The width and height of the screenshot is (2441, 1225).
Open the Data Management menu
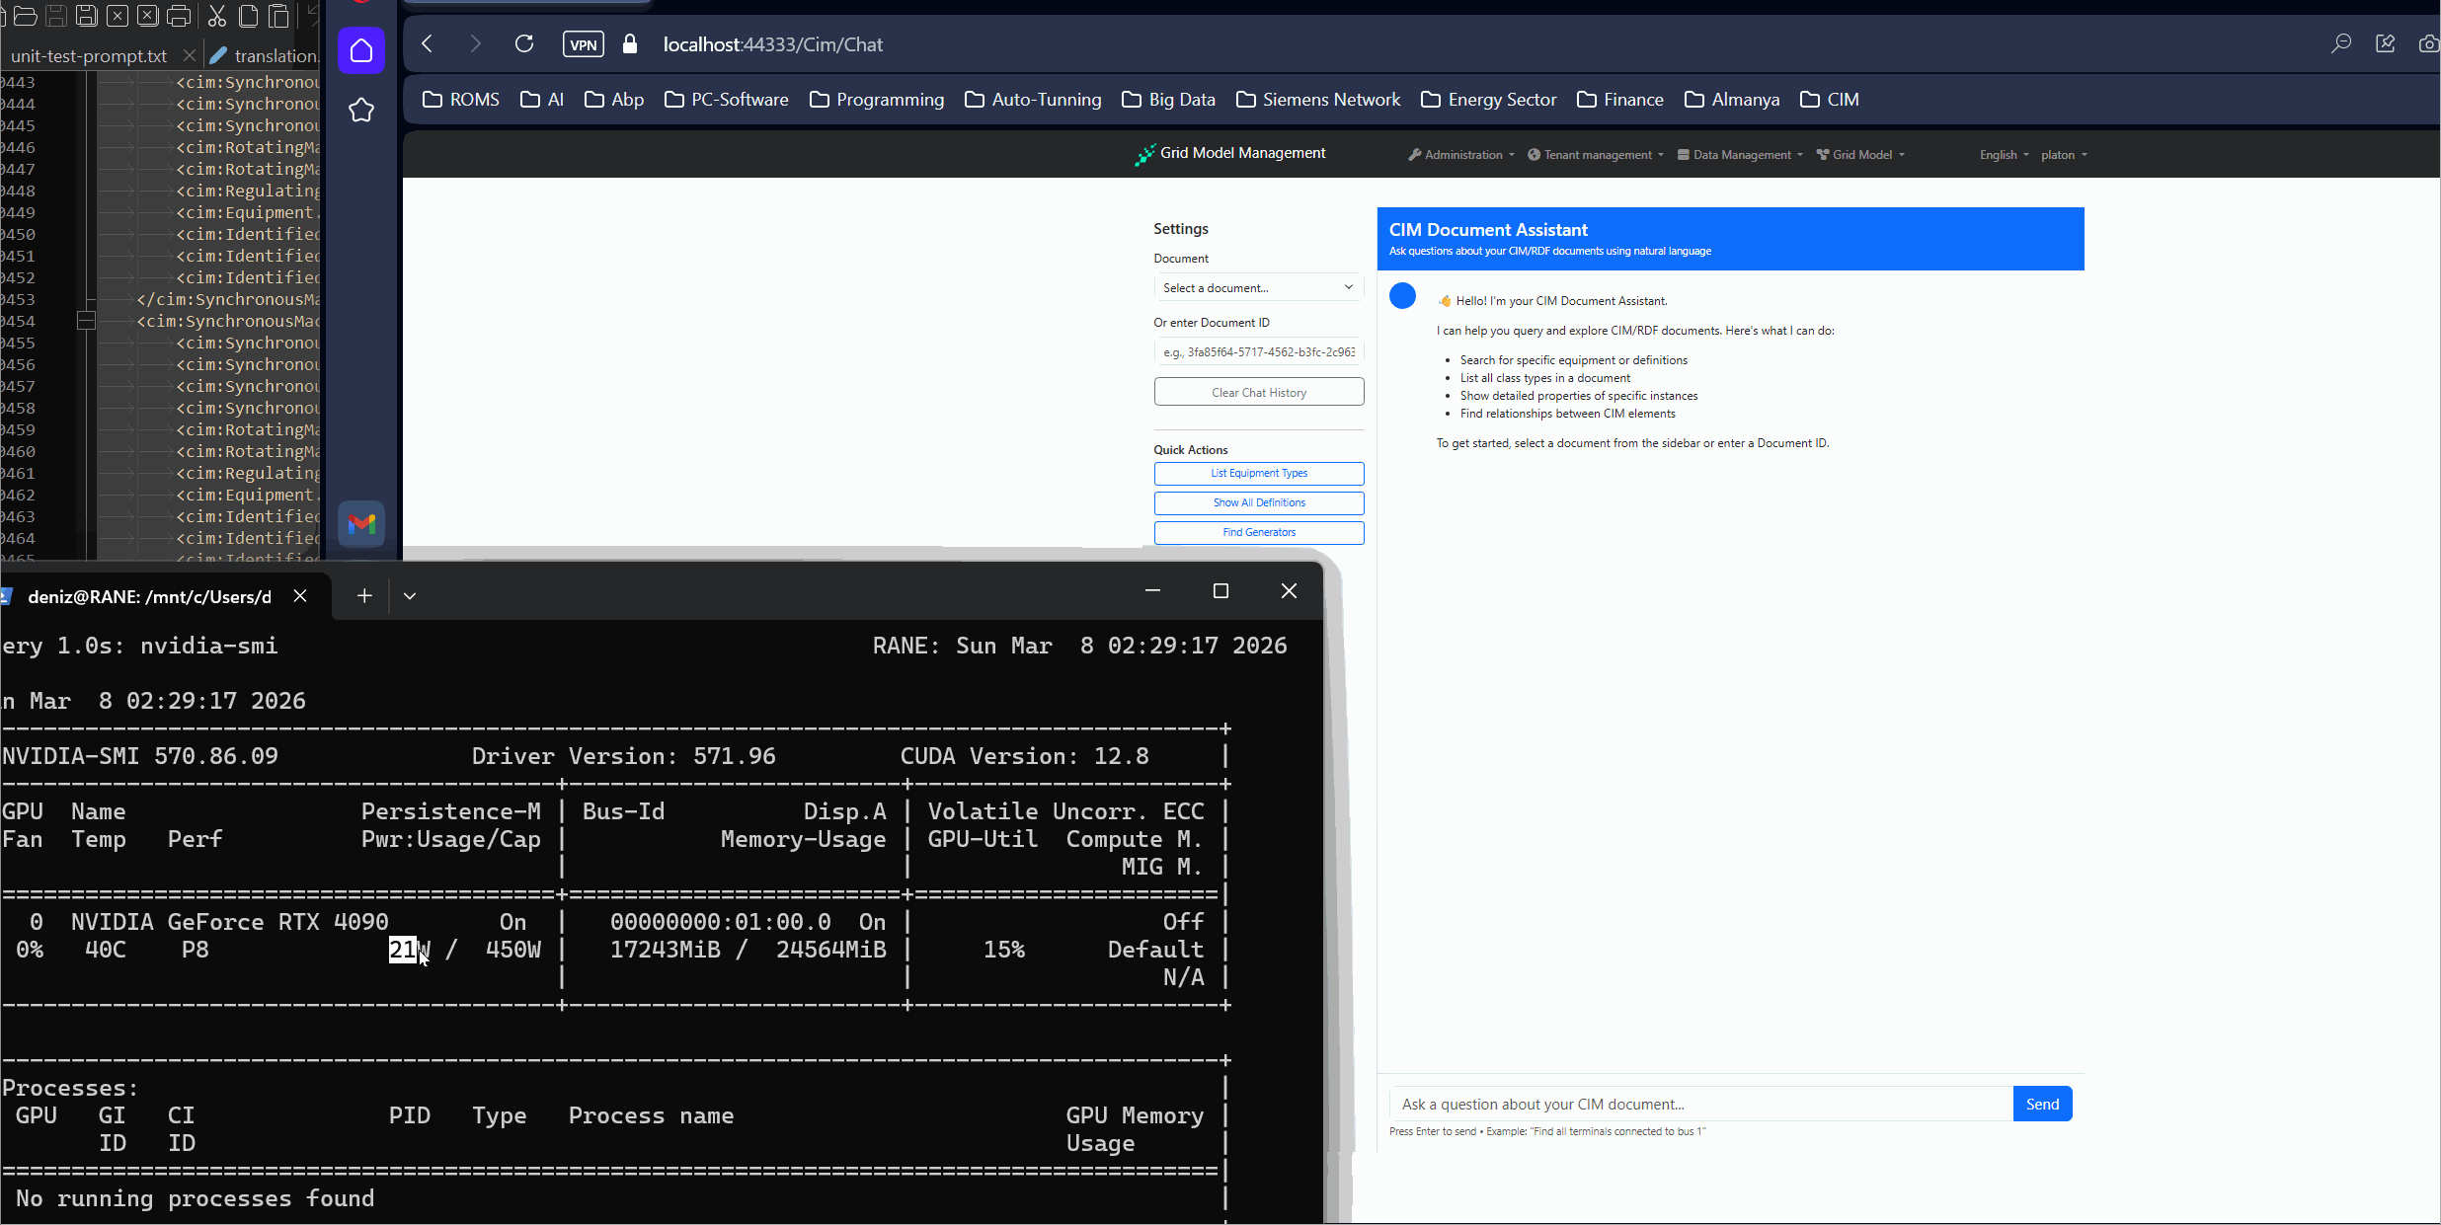[x=1738, y=154]
